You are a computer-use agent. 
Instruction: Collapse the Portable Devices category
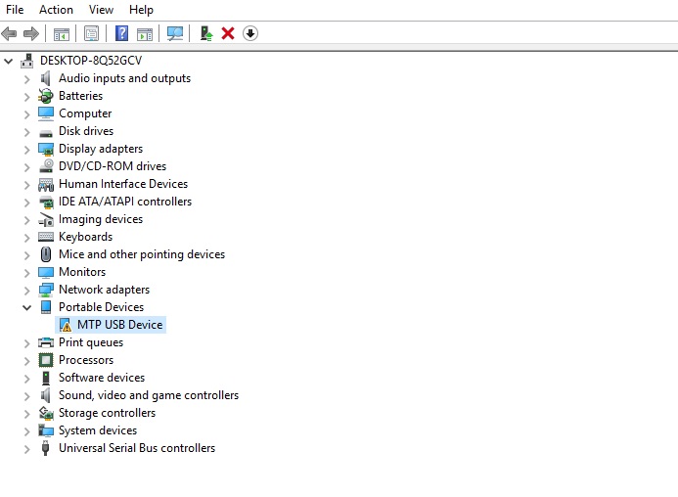pyautogui.click(x=27, y=307)
